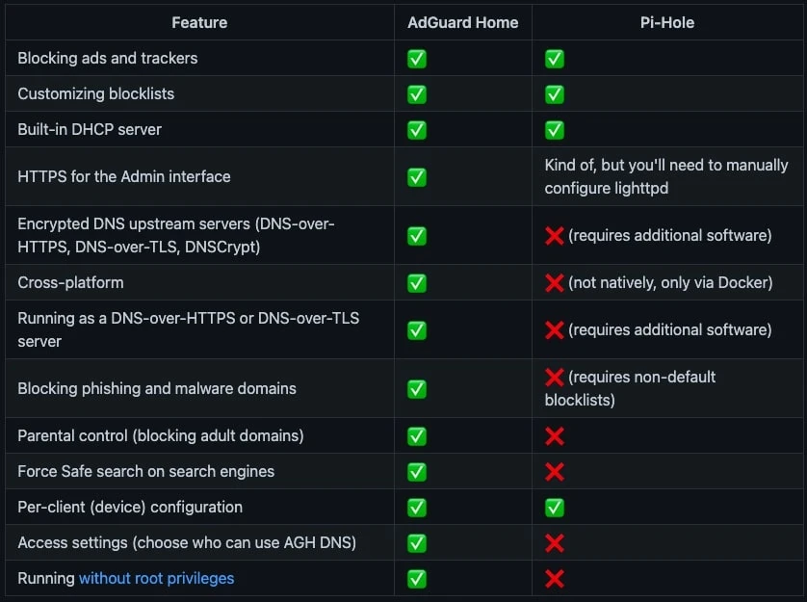This screenshot has width=807, height=602.
Task: Click Pi-Hole red cross for Force Safe search
Action: coord(555,472)
